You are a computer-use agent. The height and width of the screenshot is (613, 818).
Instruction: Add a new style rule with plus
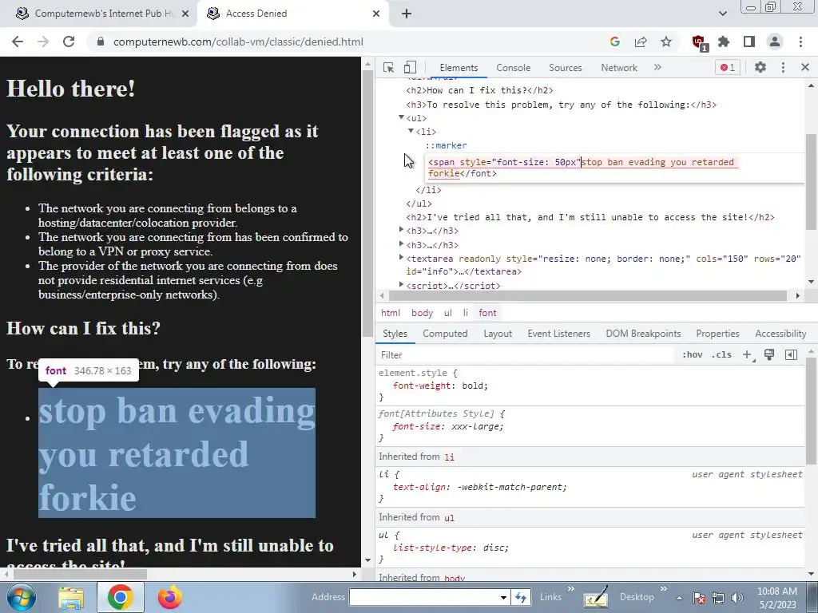click(747, 355)
